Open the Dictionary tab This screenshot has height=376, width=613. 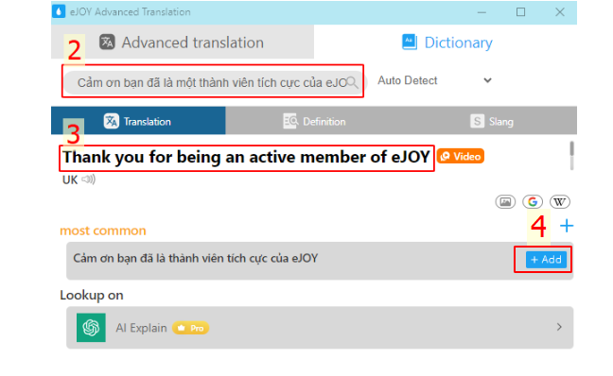447,43
